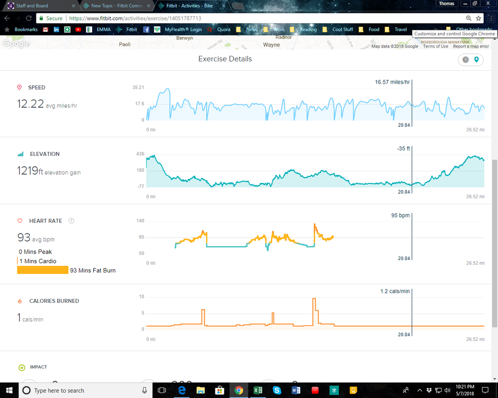The image size is (498, 398).
Task: Open the Facebook bookmark icon
Action: click(x=147, y=29)
